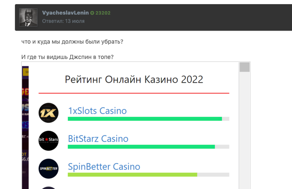Open the 1xSlots Casino link
The image size is (292, 189).
97,110
